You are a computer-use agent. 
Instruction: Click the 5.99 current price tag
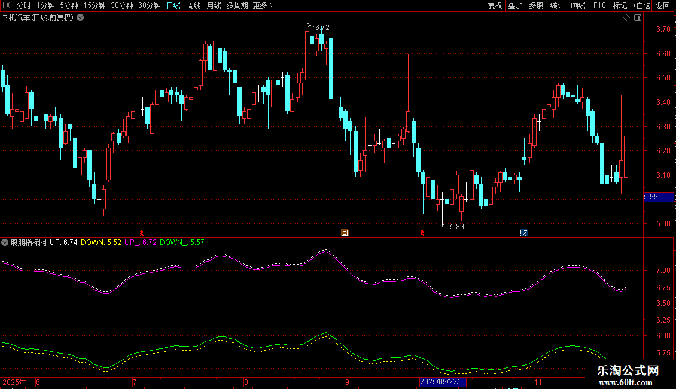click(658, 197)
